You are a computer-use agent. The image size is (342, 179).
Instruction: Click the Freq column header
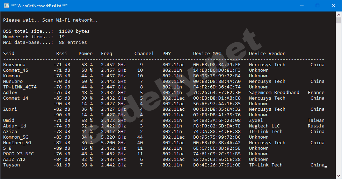[x=107, y=54]
